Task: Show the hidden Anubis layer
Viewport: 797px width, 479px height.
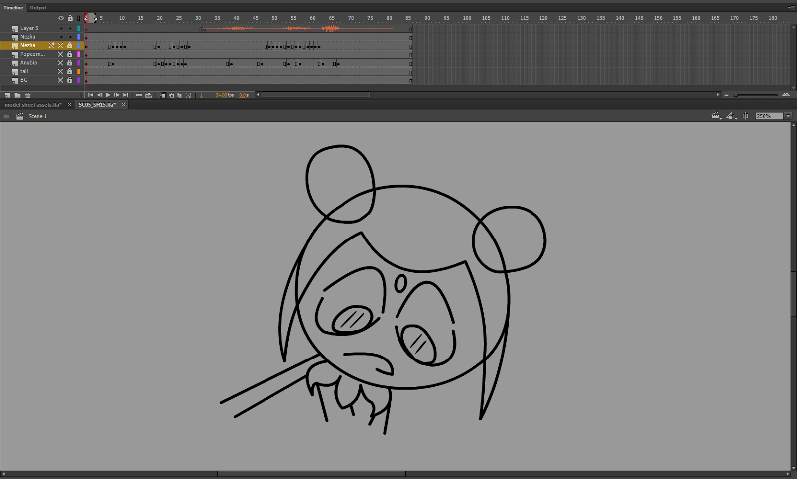Action: click(x=61, y=63)
